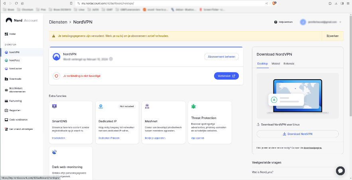Expand the account dropdown arrow
This screenshot has height=180, width=352.
[x=340, y=22]
